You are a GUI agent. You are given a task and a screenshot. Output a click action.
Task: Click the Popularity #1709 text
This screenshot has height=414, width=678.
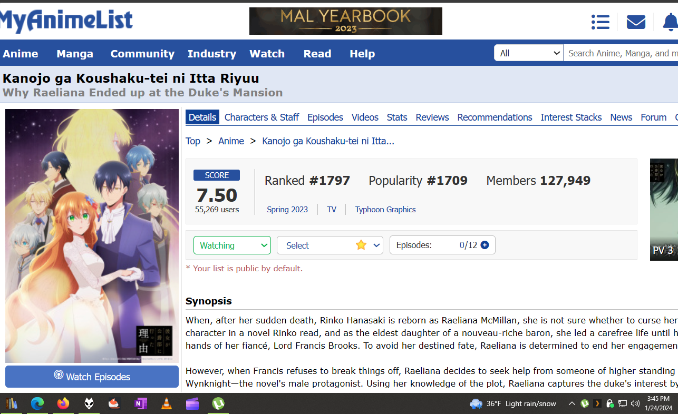point(418,181)
